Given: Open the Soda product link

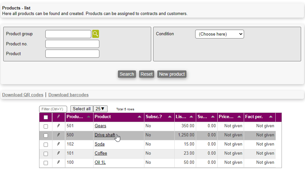Looking at the screenshot, I should 100,144.
